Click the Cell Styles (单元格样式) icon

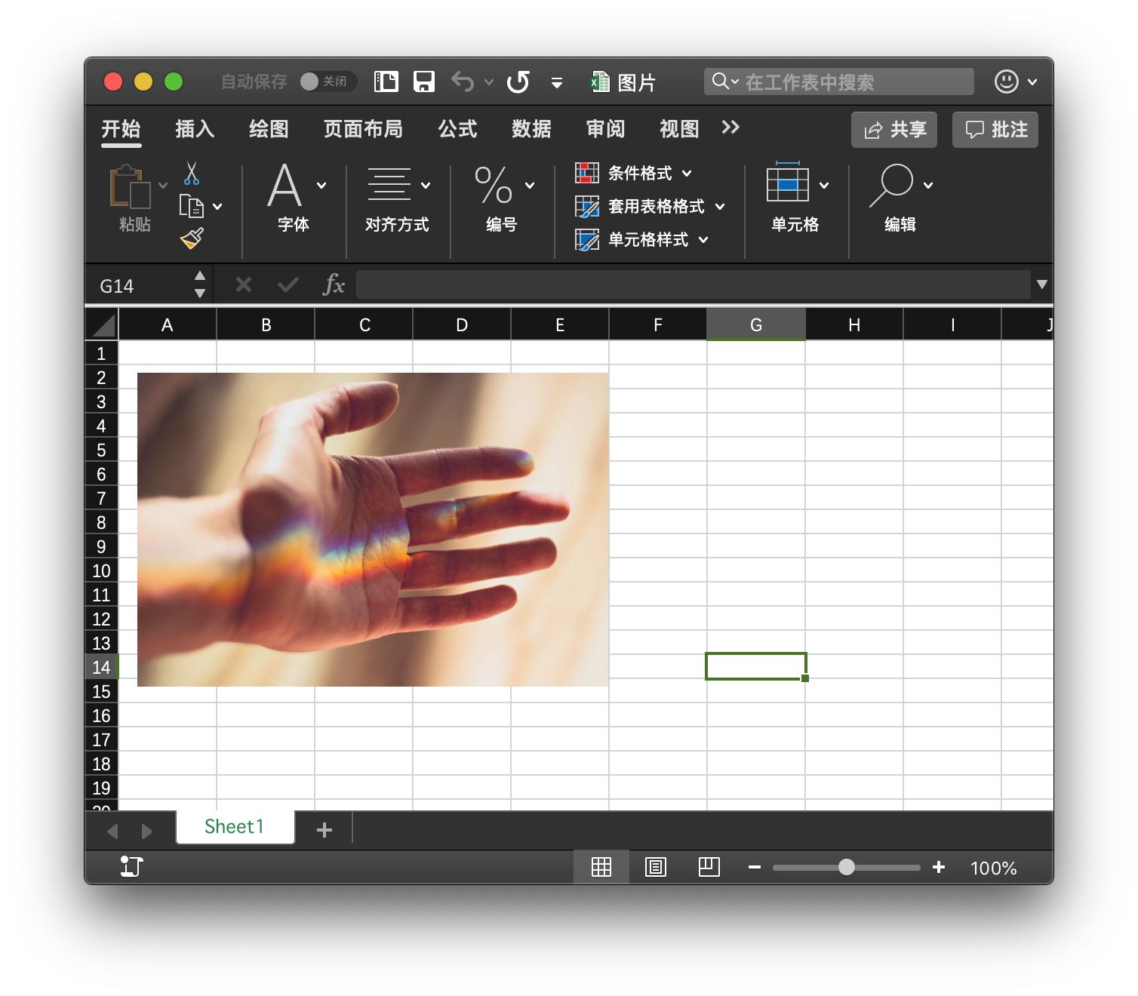tap(587, 239)
